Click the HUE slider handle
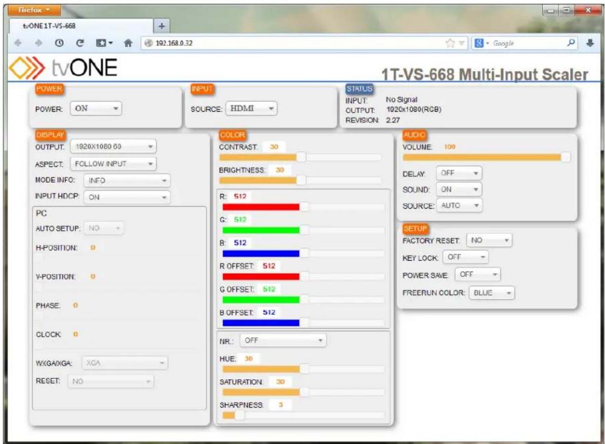This screenshot has width=605, height=444. point(305,369)
